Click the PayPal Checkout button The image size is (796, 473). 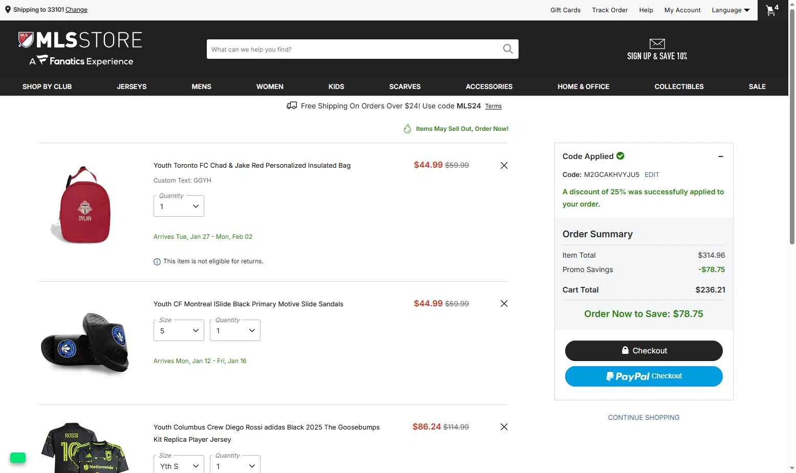click(643, 376)
